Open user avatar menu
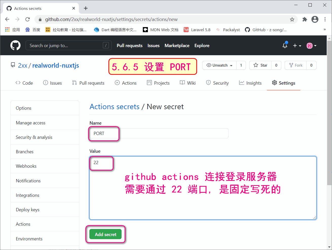Screen dimensions: 332x250 tap(311, 46)
